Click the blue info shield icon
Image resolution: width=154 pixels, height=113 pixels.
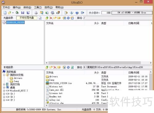point(71,13)
